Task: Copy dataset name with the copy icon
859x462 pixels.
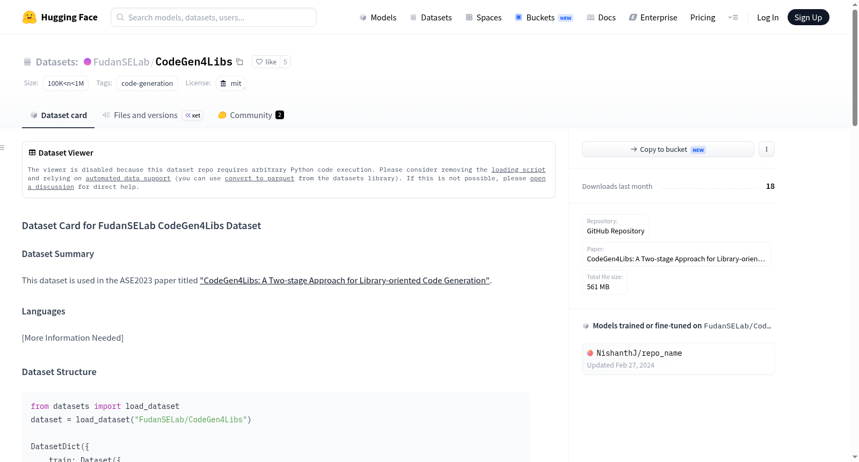Action: click(240, 62)
